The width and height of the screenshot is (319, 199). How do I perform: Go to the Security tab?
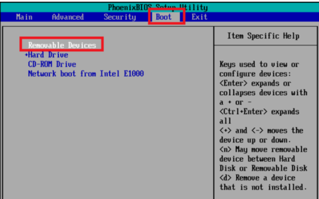coord(120,17)
